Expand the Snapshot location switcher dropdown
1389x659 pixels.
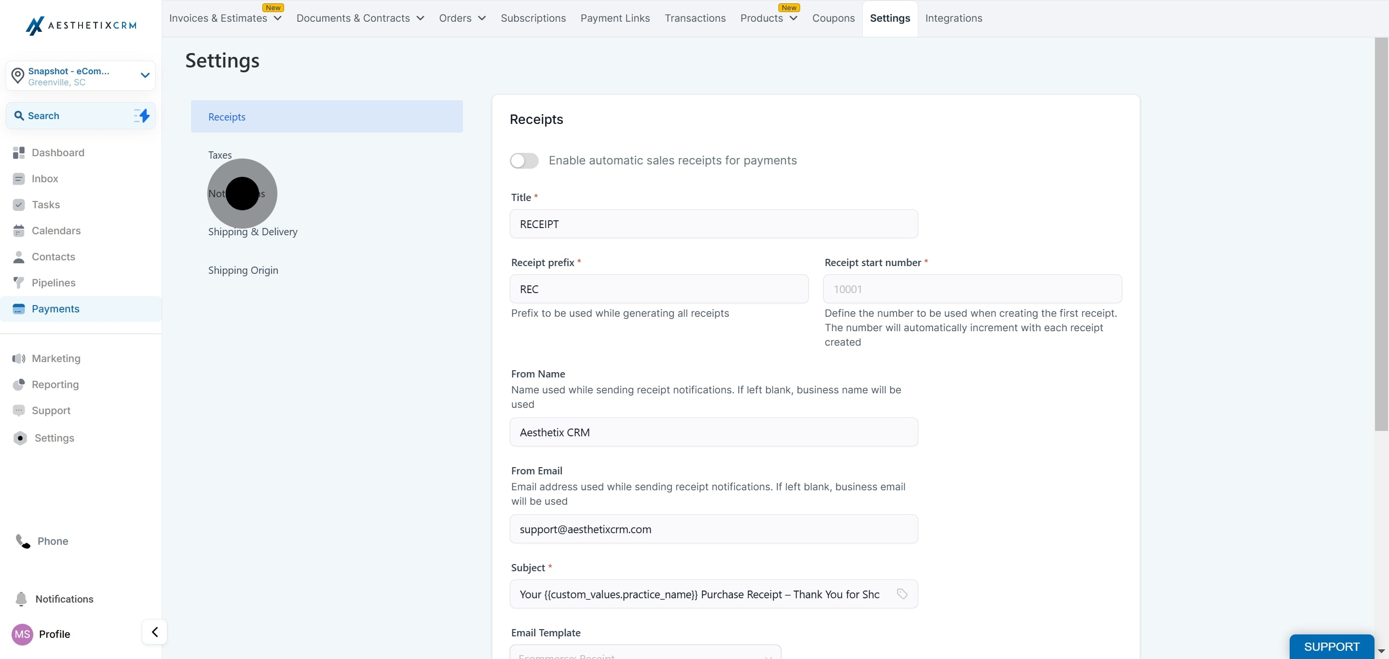coord(145,75)
